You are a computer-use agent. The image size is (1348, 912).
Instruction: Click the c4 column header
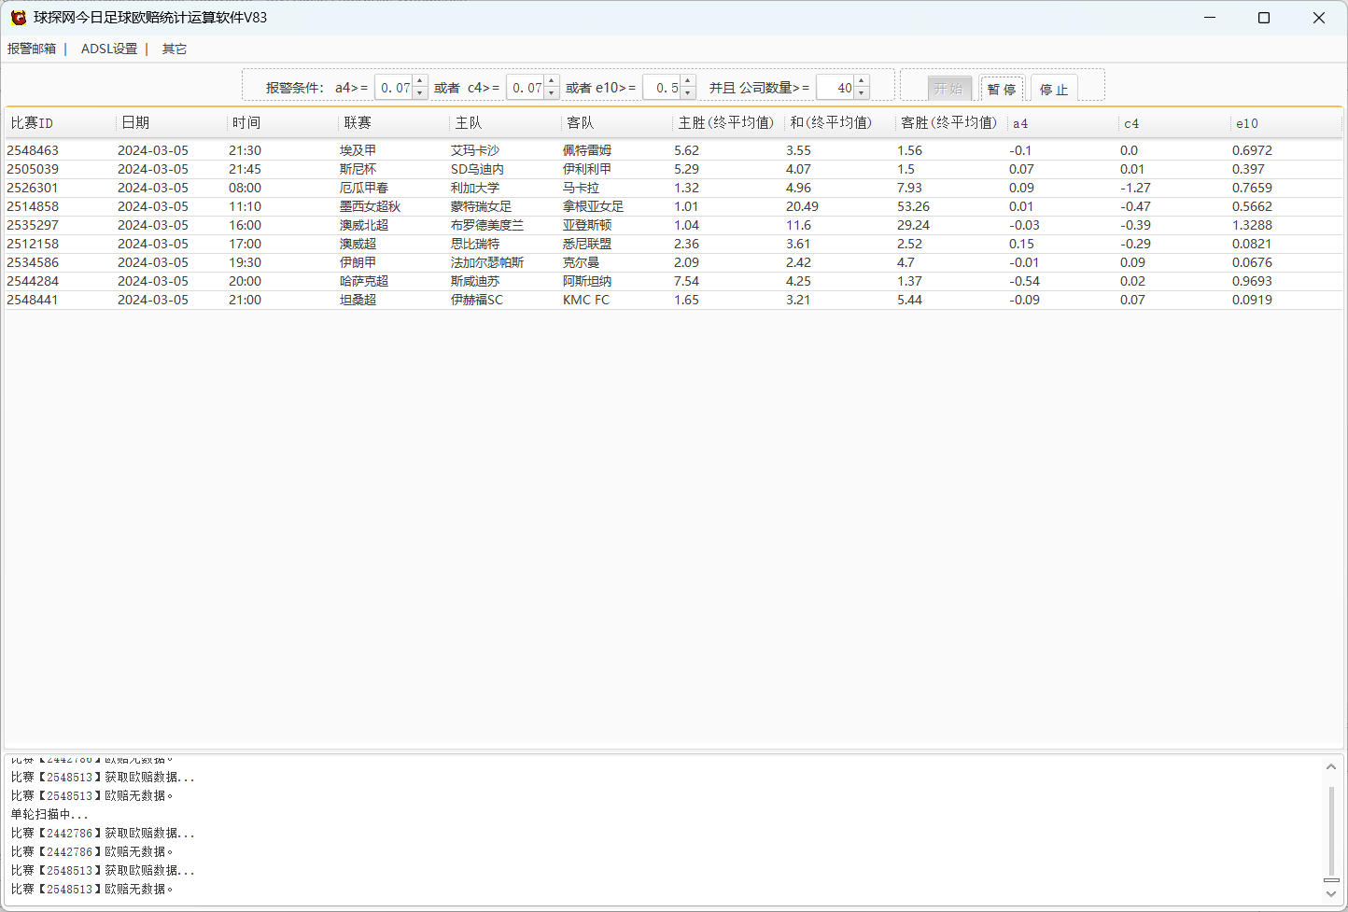pyautogui.click(x=1174, y=123)
